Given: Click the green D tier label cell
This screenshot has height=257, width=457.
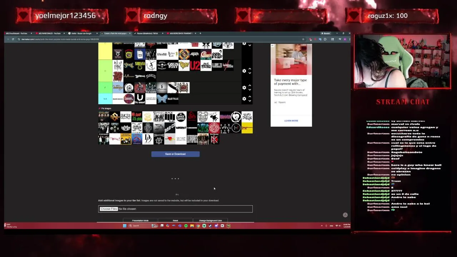Looking at the screenshot, I should tap(105, 71).
